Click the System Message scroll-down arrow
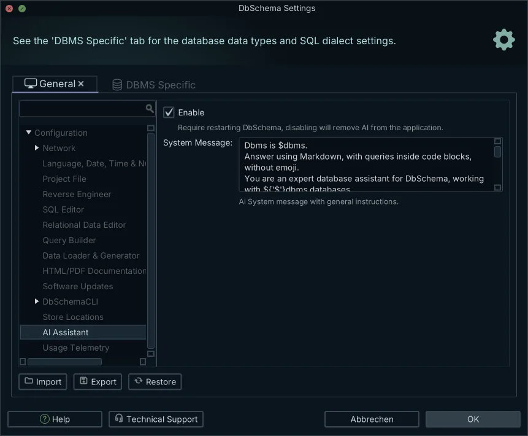 pos(497,187)
